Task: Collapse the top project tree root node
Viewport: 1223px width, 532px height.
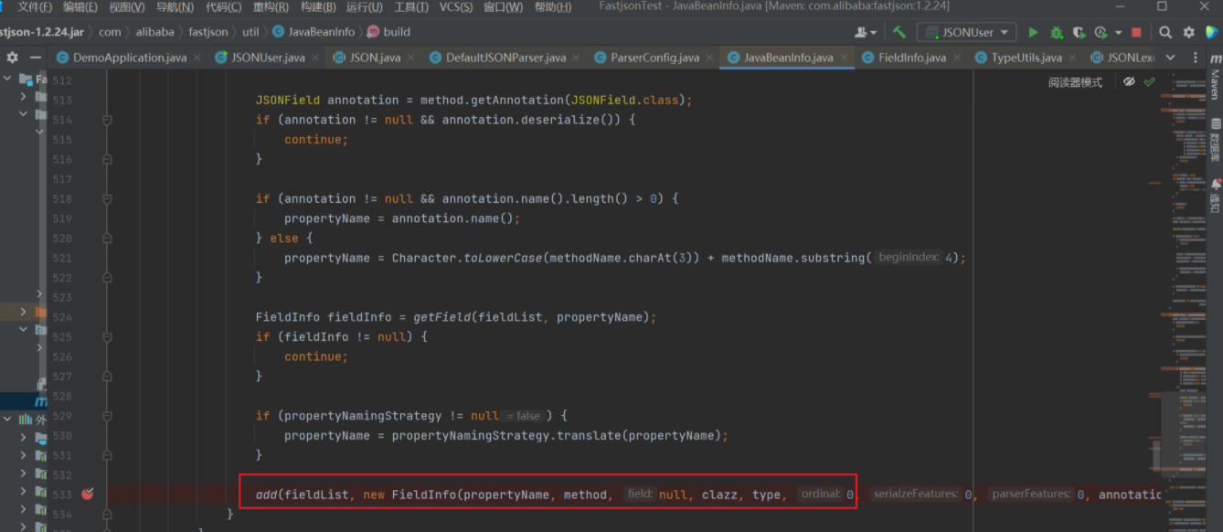Action: tap(7, 80)
